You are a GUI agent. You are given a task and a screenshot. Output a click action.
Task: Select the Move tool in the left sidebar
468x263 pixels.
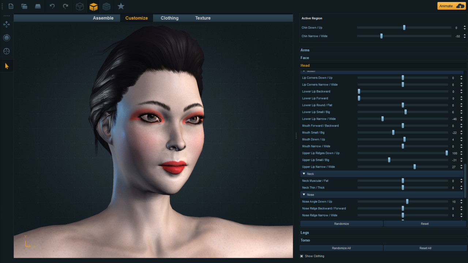pyautogui.click(x=6, y=24)
